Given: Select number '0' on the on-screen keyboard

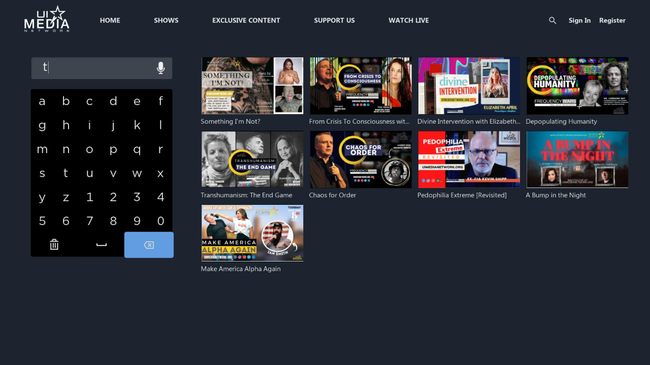Looking at the screenshot, I should (x=160, y=221).
